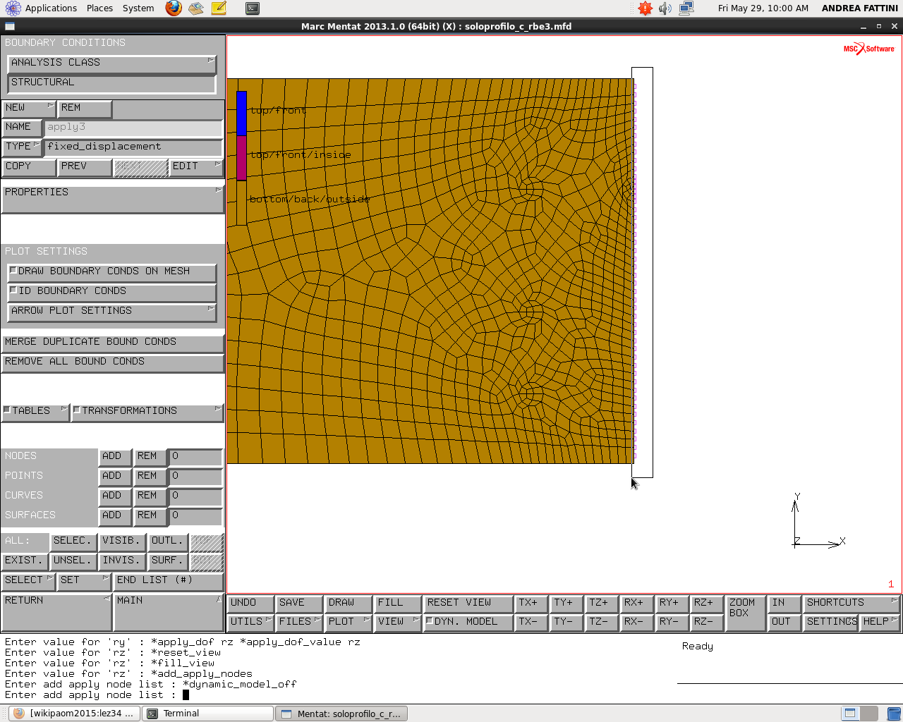Screen dimensions: 903x722
Task: Click Rem for Curves
Action: (150, 496)
